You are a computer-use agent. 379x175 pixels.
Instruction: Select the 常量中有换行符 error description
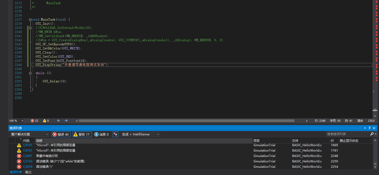point(47,156)
